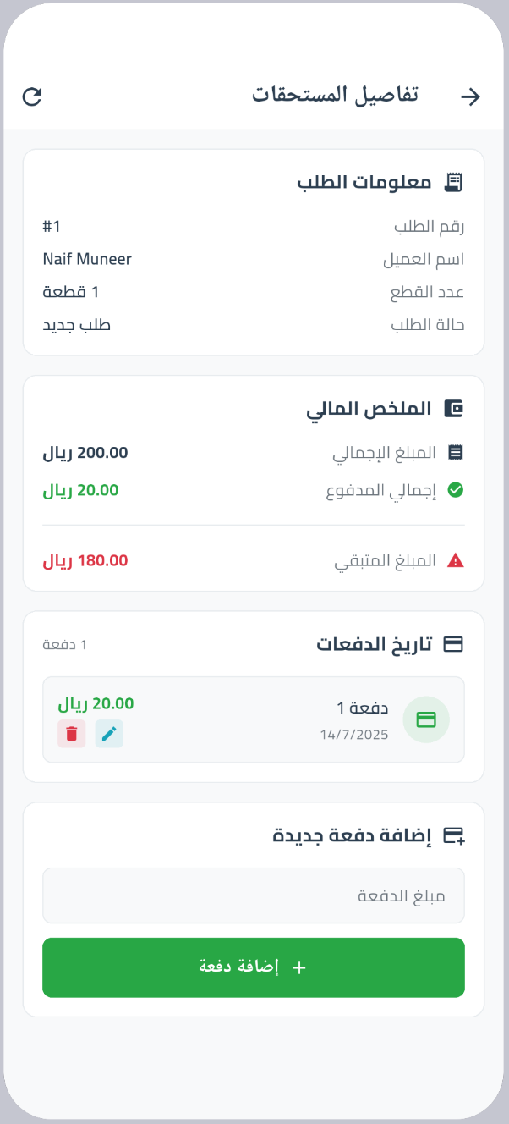This screenshot has height=1124, width=509.
Task: Delete the 20.00 payment with the trash icon
Action: 71,733
